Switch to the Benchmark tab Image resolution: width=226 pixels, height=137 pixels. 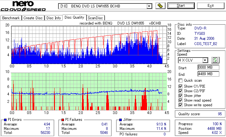coord(11,18)
